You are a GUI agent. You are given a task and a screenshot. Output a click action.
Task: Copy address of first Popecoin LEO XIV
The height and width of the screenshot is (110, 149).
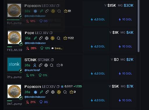coord(58,6)
